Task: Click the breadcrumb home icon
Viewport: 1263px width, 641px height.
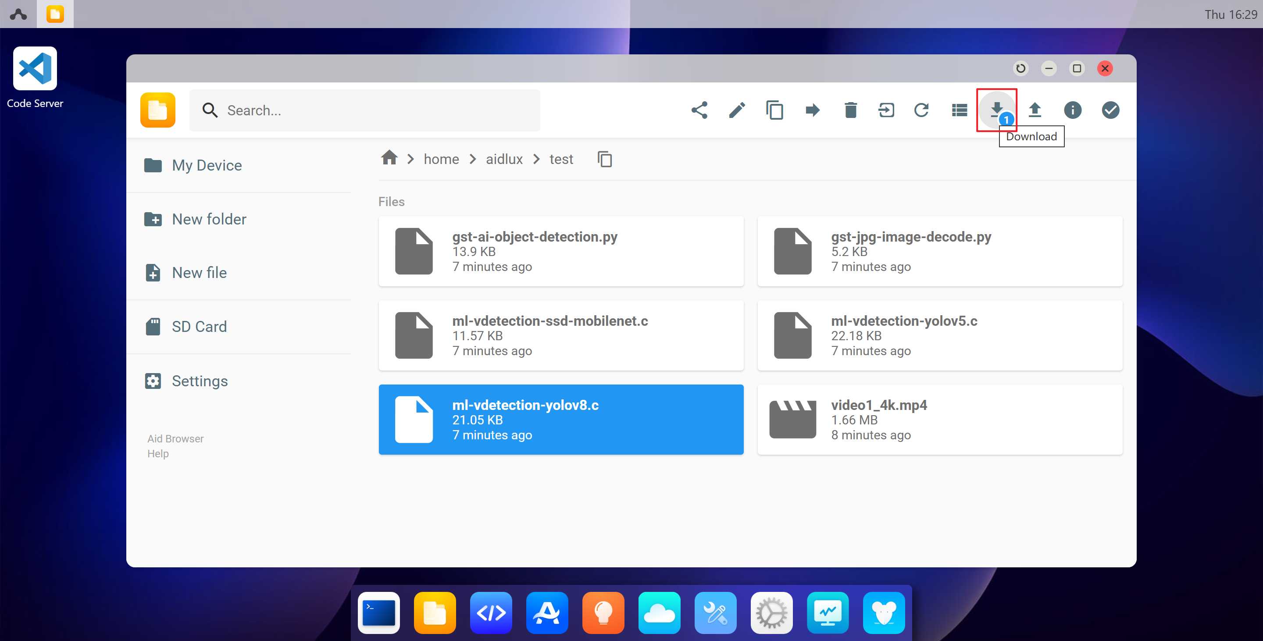Action: tap(389, 158)
